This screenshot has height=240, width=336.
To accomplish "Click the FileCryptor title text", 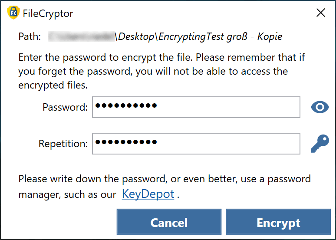I will [x=48, y=13].
